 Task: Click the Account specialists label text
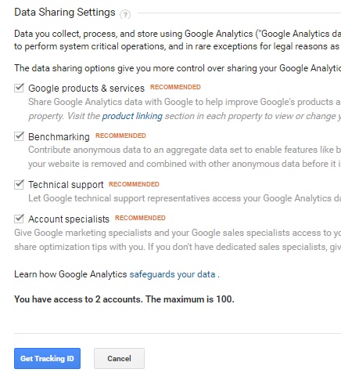pos(69,219)
